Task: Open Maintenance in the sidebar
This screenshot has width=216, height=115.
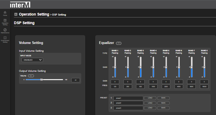Action: 5,31
